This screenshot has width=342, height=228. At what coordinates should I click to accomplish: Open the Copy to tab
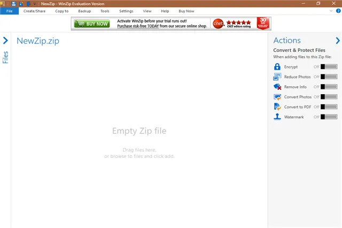(62, 11)
